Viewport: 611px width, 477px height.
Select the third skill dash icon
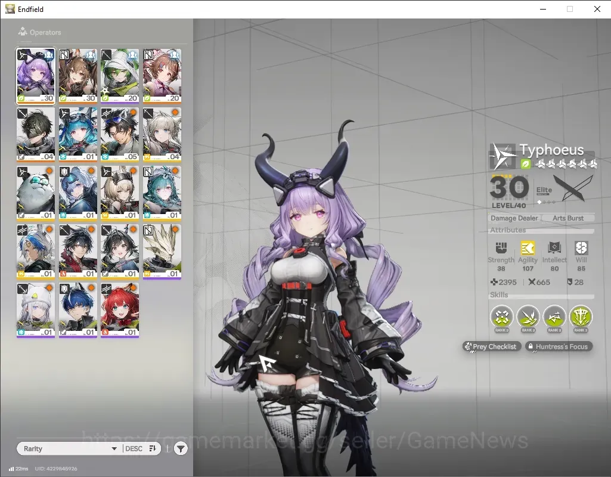[554, 317]
